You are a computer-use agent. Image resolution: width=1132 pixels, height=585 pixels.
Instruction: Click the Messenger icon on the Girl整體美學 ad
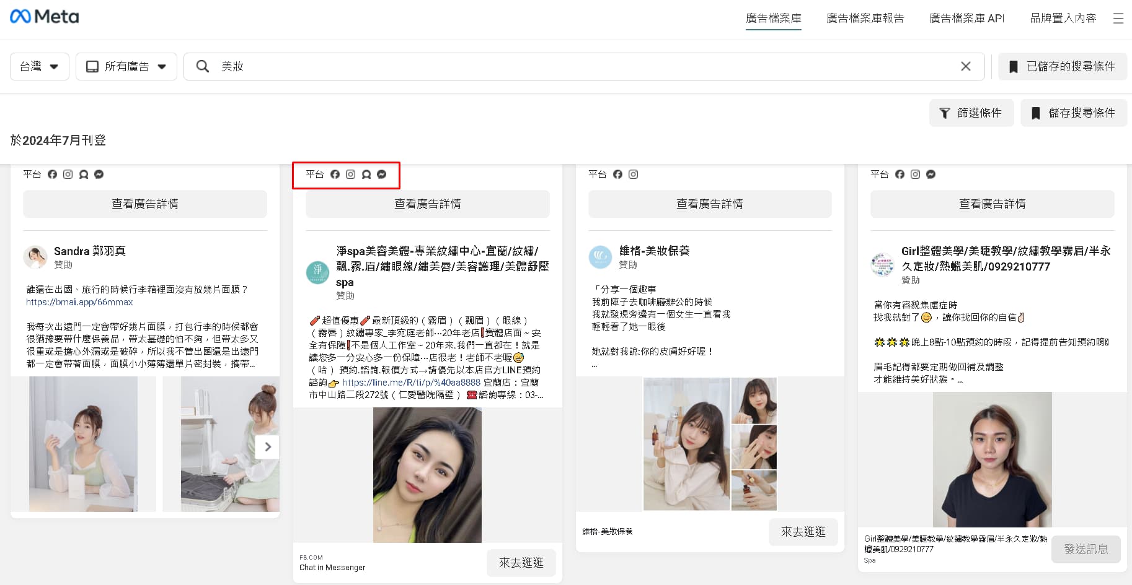[x=931, y=175]
